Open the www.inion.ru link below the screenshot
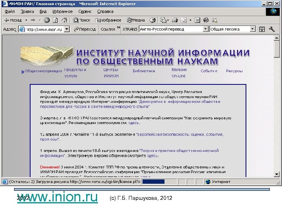Image resolution: width=282 pixels, height=212 pixels. pyautogui.click(x=57, y=197)
